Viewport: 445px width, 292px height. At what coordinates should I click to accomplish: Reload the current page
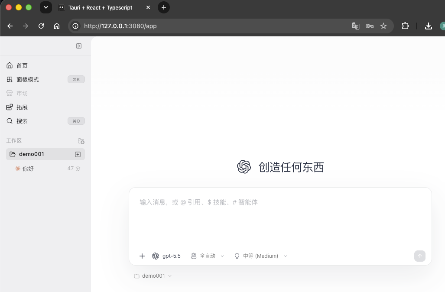41,26
